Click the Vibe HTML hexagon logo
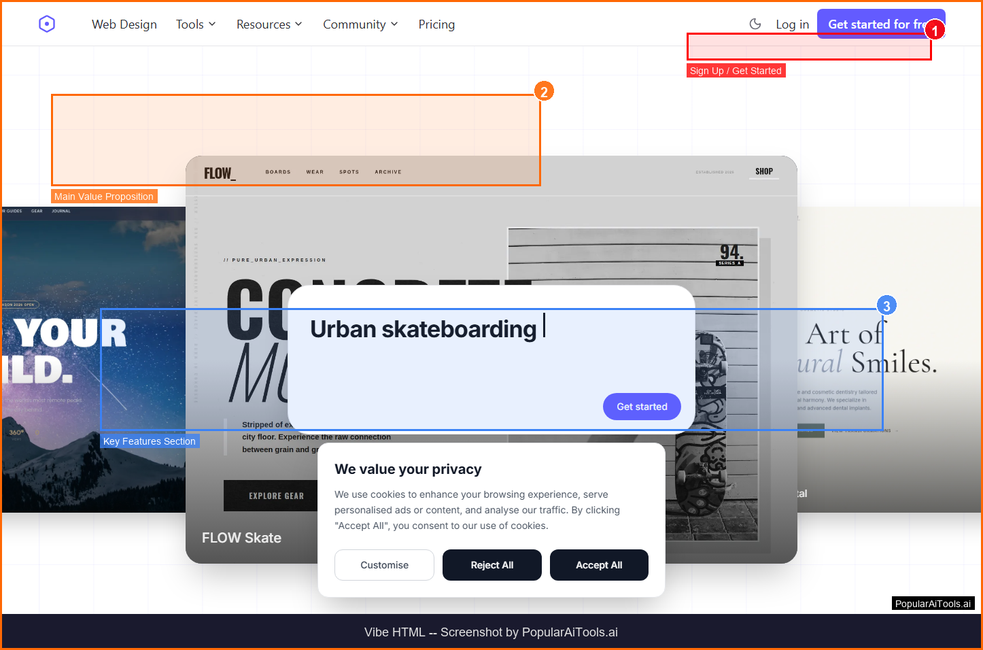 coord(46,24)
